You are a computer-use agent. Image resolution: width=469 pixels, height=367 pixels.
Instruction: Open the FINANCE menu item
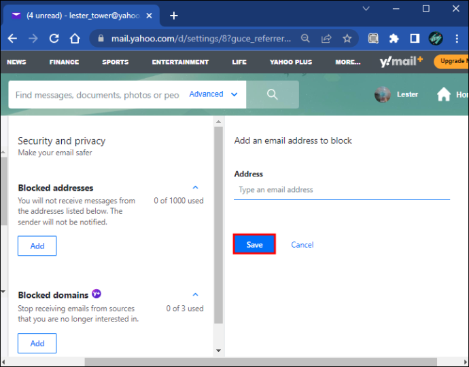65,62
